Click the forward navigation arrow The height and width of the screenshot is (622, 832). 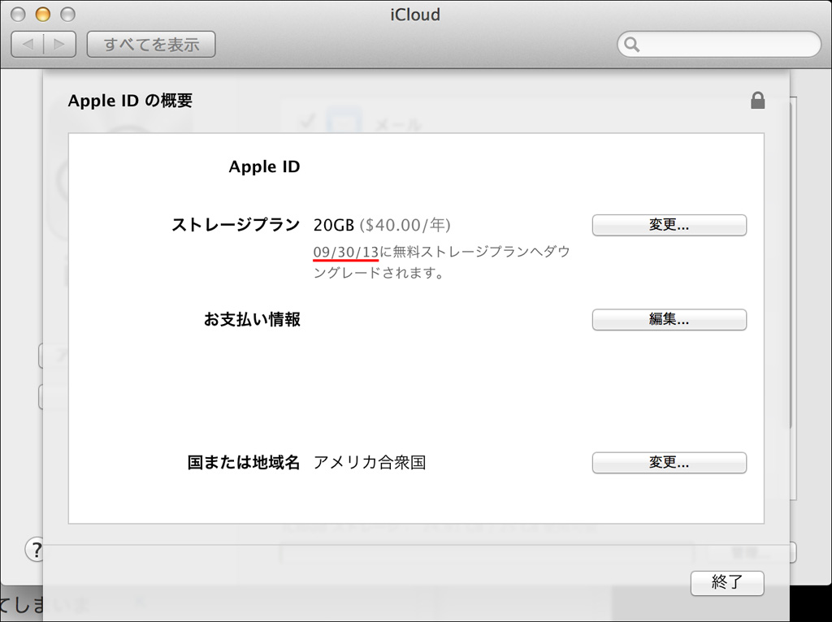59,44
